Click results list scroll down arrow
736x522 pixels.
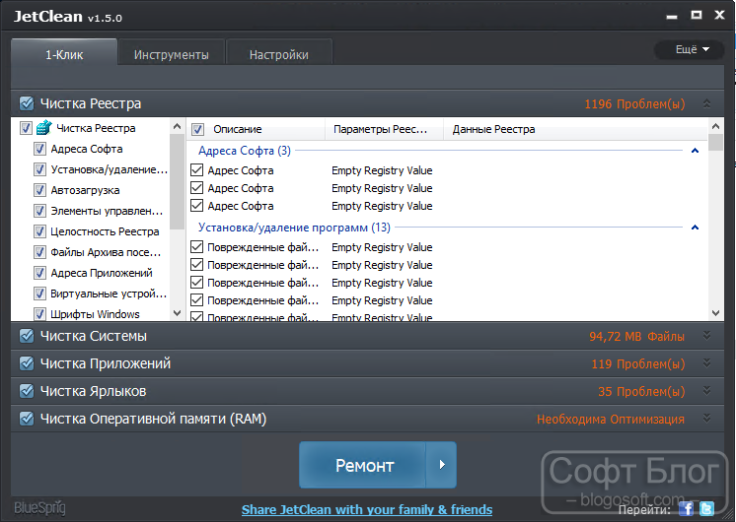tap(715, 313)
